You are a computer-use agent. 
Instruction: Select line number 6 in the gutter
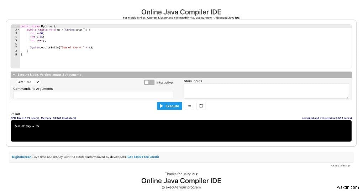pyautogui.click(x=16, y=44)
